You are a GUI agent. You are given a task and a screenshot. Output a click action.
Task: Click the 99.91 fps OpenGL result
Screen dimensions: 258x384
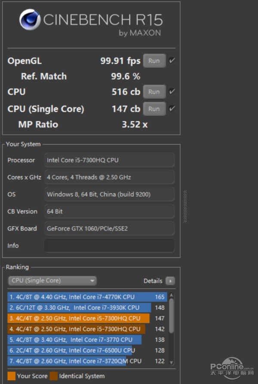[x=120, y=61]
